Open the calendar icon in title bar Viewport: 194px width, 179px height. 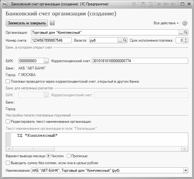[x=150, y=4]
